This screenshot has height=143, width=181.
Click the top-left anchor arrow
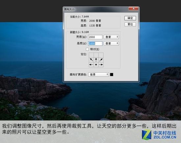91,60
